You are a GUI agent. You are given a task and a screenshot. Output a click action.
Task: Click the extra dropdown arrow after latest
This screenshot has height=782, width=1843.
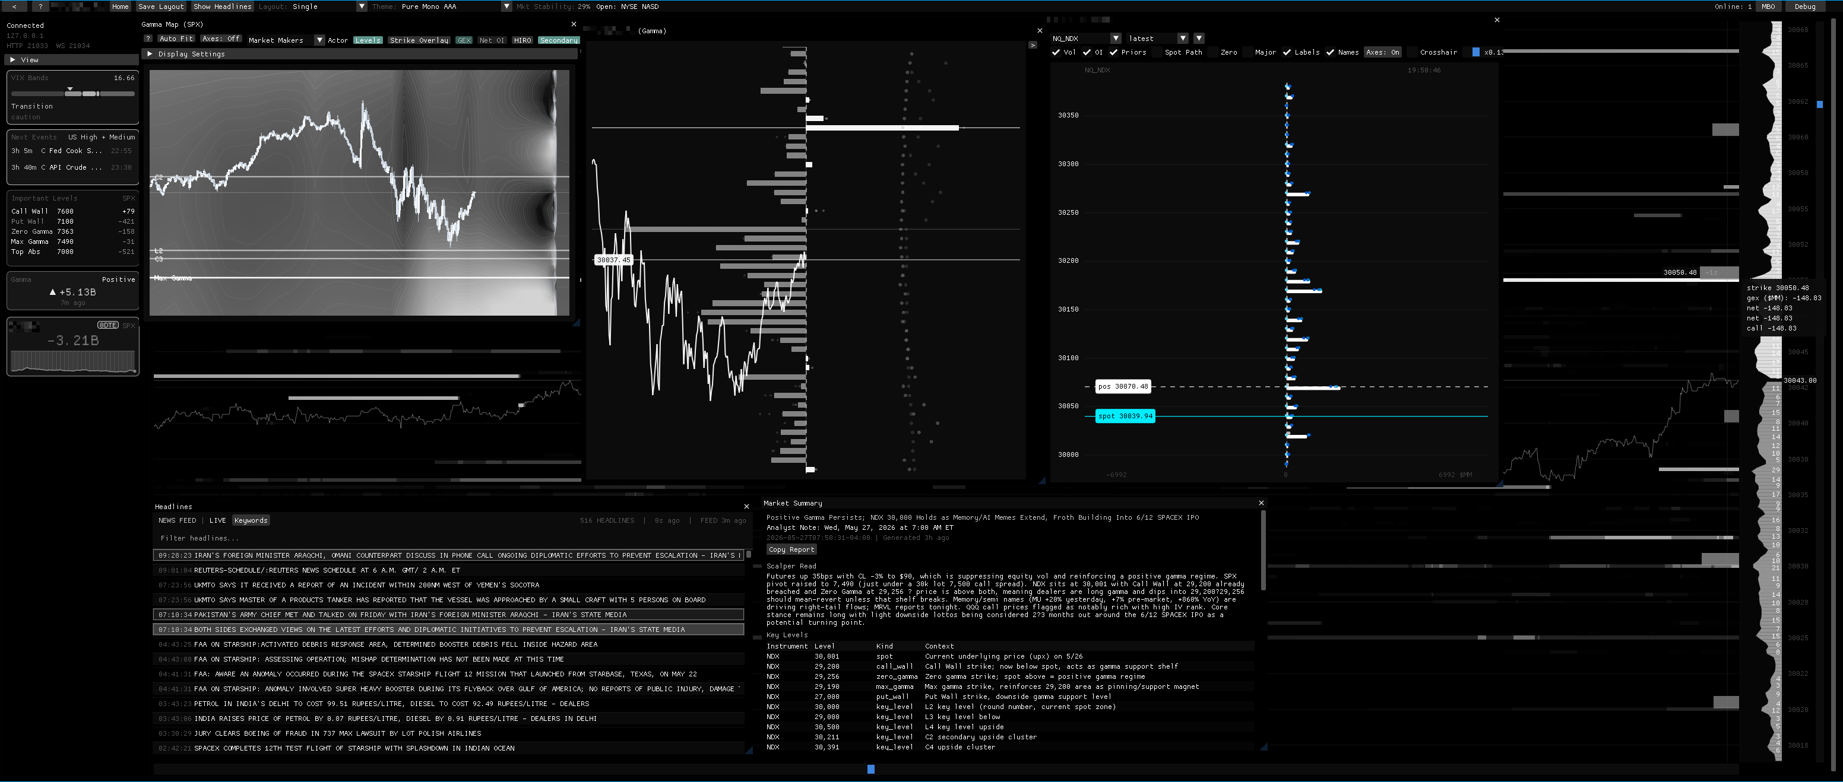(1199, 39)
